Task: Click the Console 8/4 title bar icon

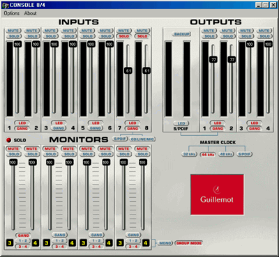Action: point(5,5)
